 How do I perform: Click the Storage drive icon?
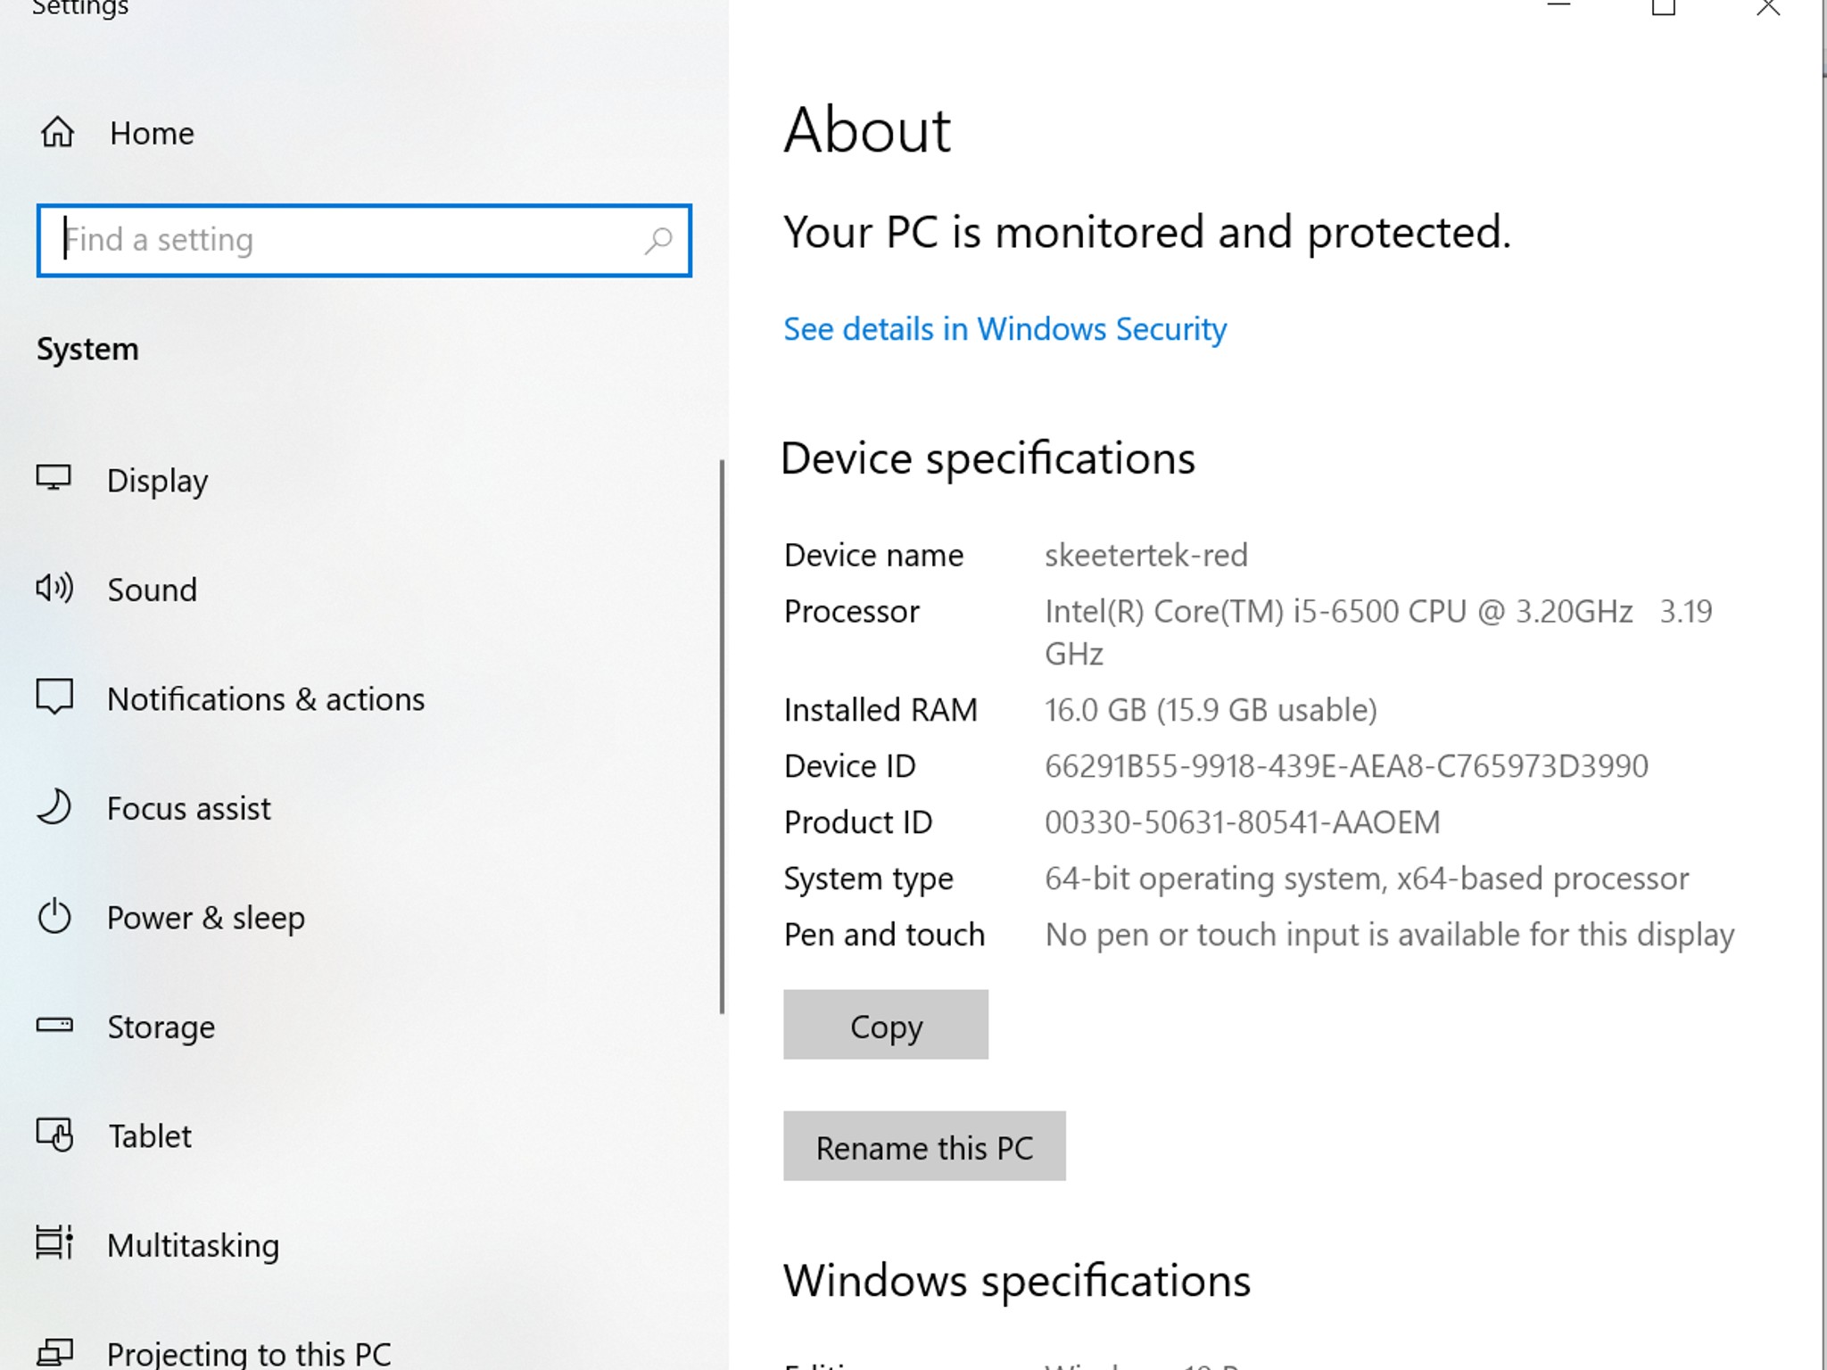[x=54, y=1026]
